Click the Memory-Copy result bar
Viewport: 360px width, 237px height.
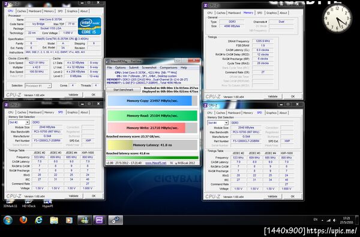(152, 101)
